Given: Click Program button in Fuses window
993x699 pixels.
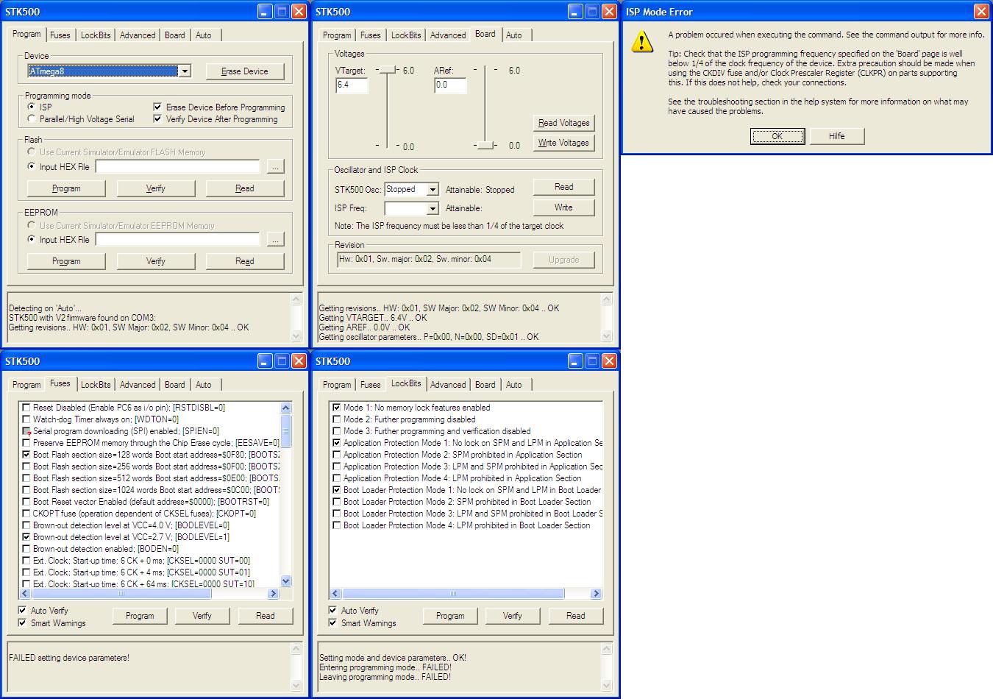Looking at the screenshot, I should point(140,616).
